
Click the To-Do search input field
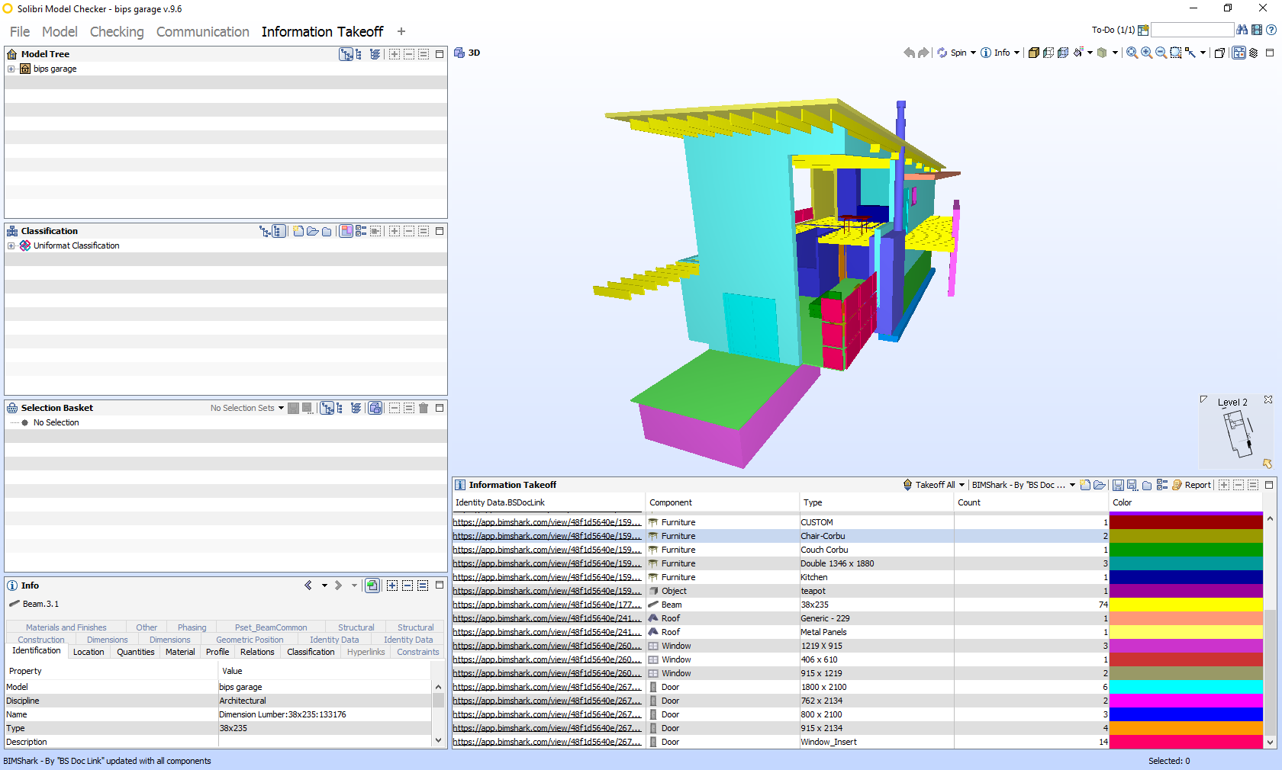pos(1192,30)
